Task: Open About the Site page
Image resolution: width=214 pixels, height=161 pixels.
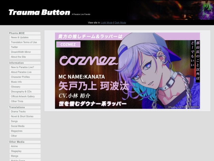Action: [25, 57]
